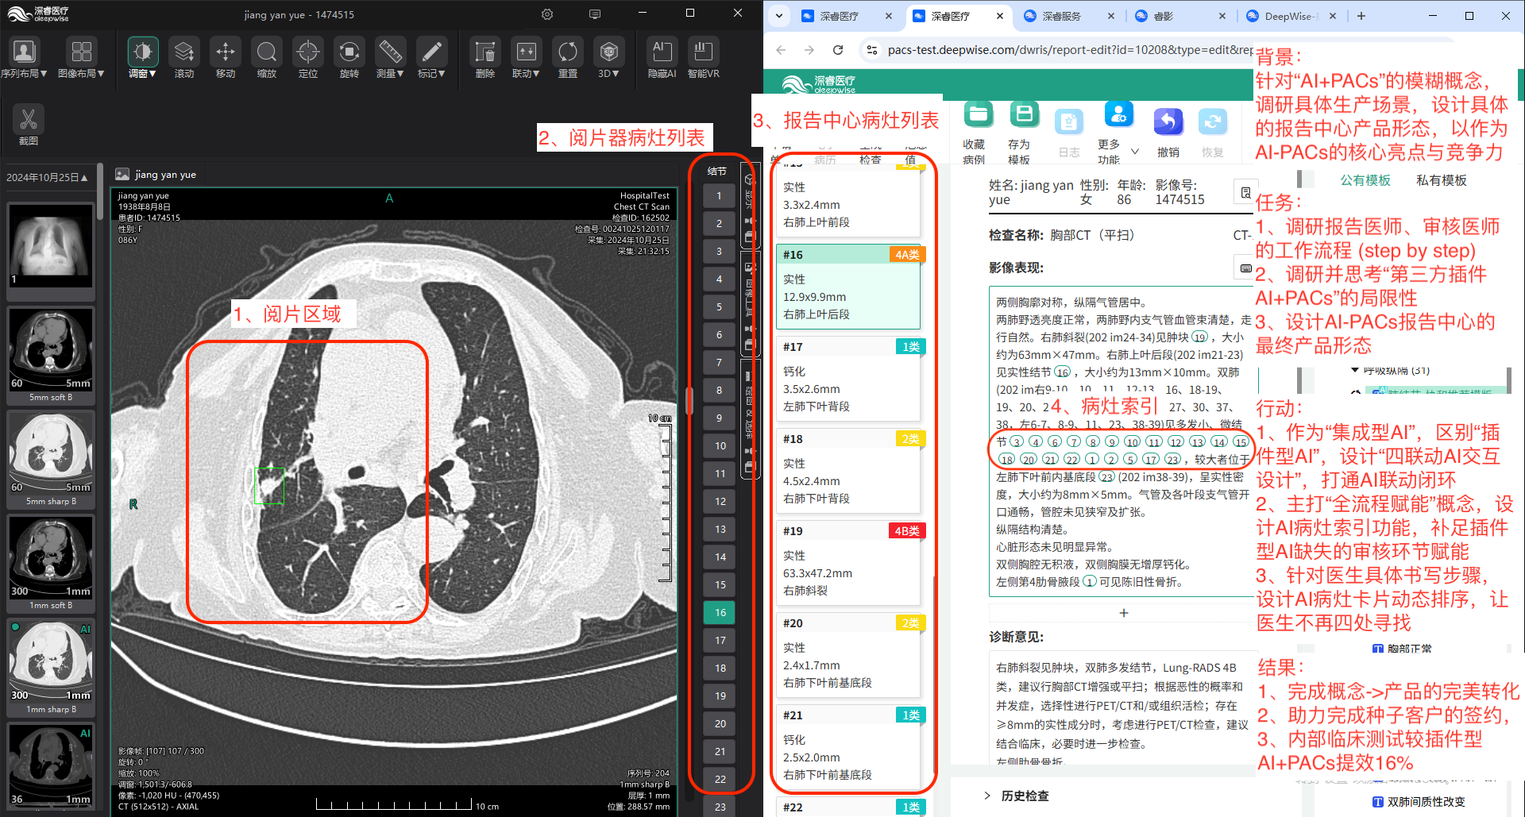Open lesion card #21 in report list
This screenshot has height=817, width=1525.
coord(848,747)
